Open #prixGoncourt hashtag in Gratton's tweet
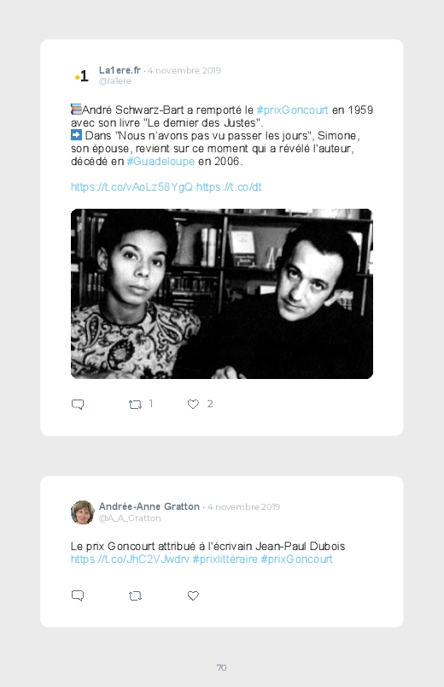The image size is (444, 687). [296, 559]
